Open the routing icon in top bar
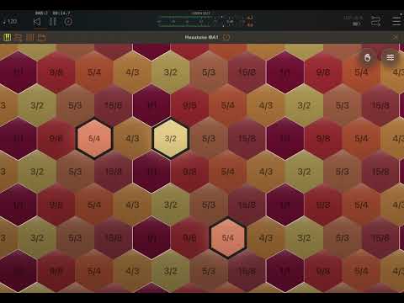The height and width of the screenshot is (303, 404). (375, 21)
